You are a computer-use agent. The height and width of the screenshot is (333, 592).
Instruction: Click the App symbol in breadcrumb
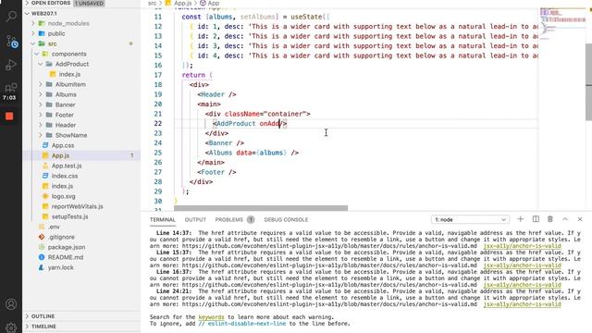214,3
